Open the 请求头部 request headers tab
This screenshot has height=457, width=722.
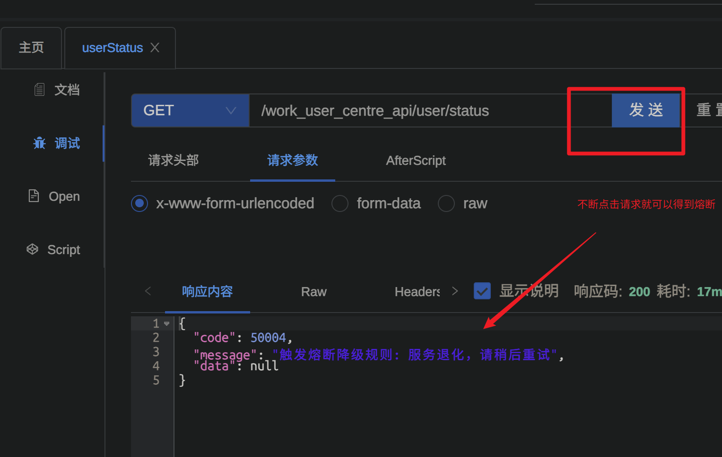coord(174,161)
